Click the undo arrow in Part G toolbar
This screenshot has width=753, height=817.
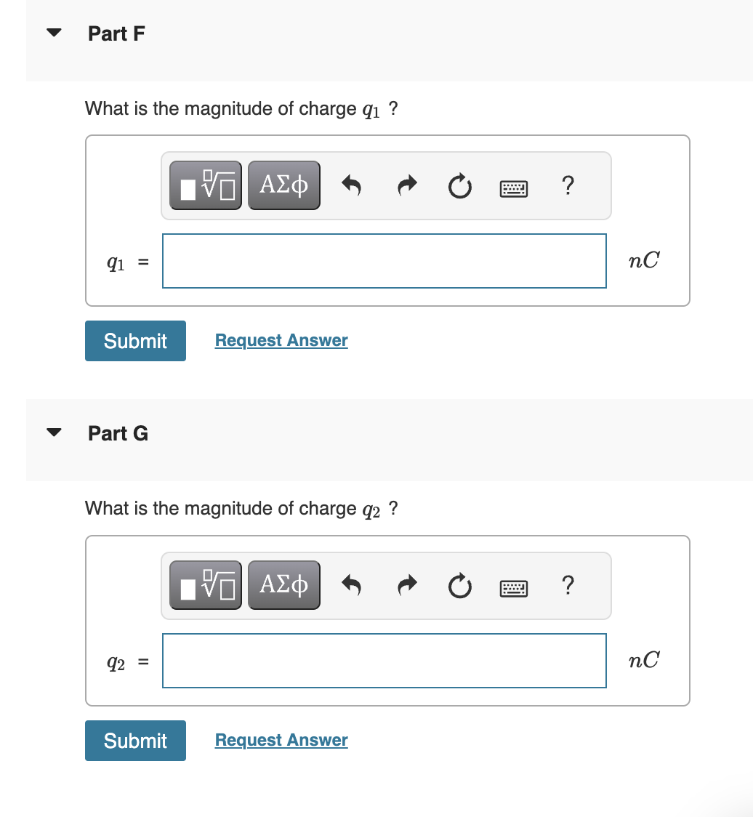click(352, 586)
